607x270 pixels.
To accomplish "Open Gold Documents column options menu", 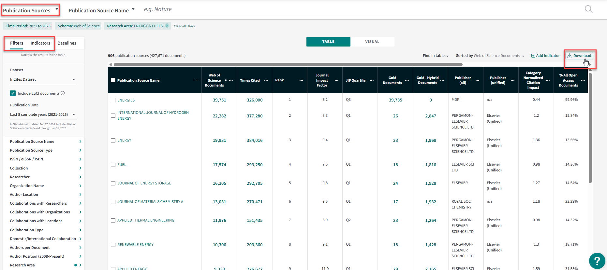I will [407, 80].
